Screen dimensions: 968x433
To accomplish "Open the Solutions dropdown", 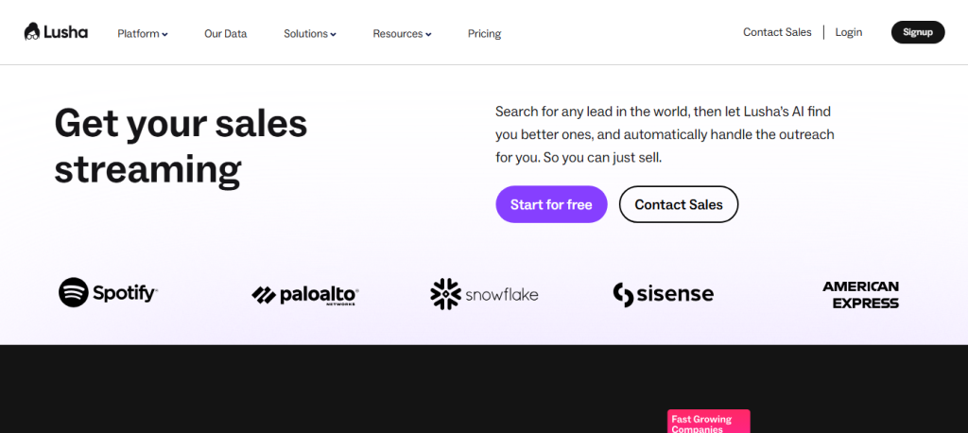I will tap(310, 34).
